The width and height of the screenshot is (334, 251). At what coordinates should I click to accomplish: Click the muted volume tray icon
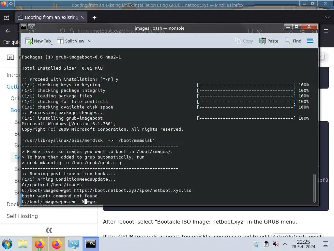[x=276, y=244]
